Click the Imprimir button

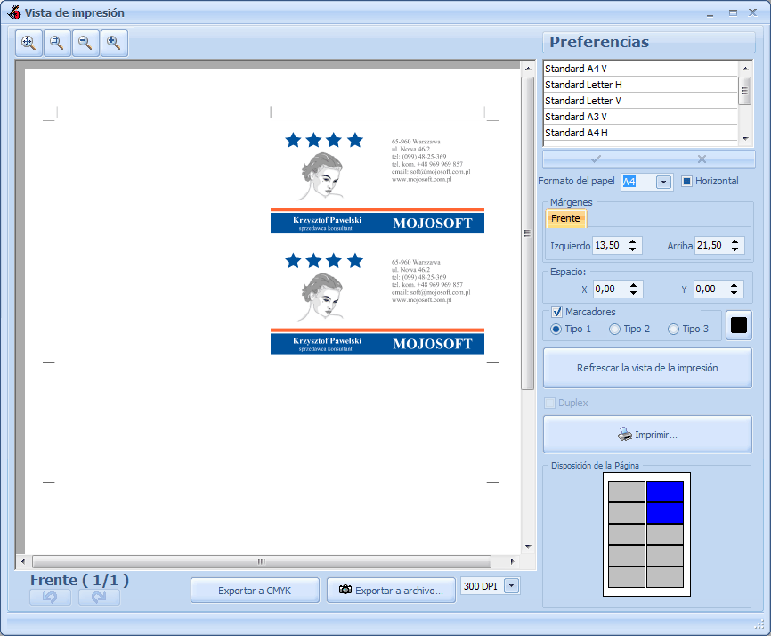click(647, 435)
